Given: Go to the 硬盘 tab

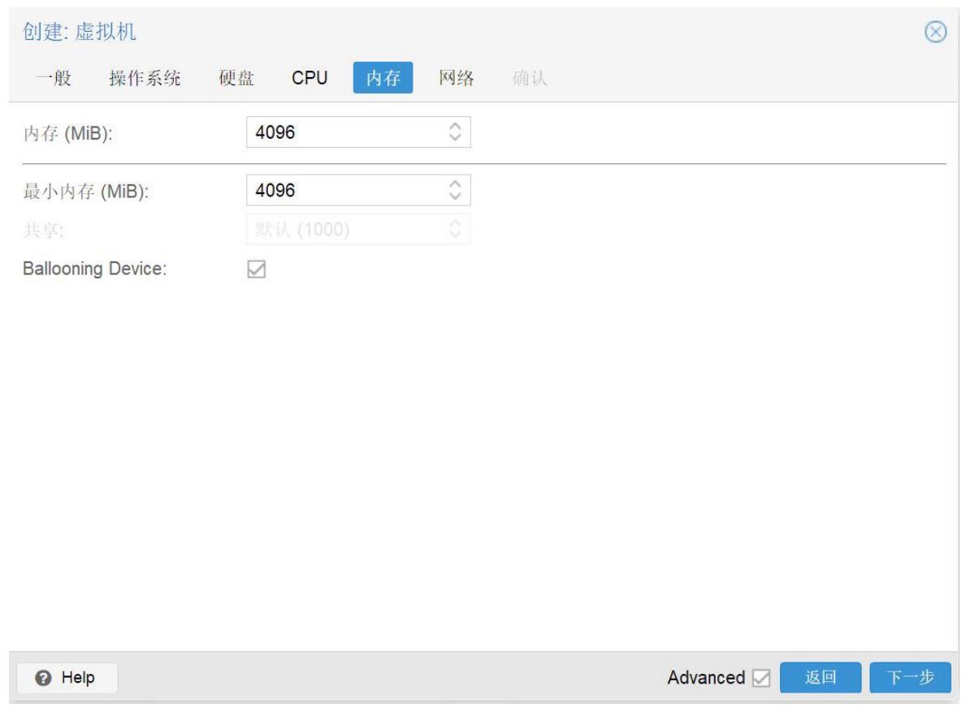Looking at the screenshot, I should pos(236,79).
